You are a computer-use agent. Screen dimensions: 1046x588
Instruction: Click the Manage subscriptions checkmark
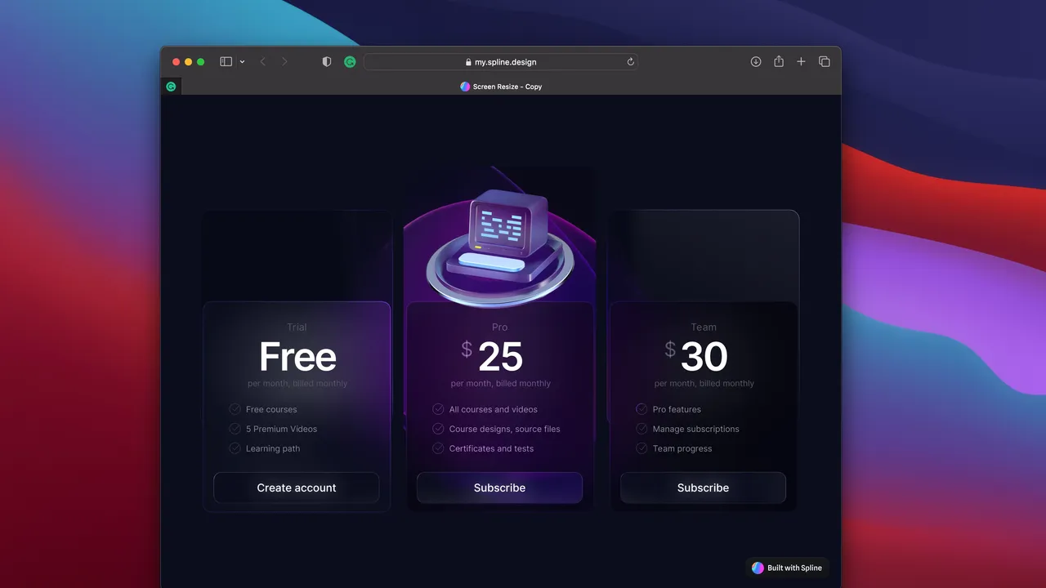(x=641, y=429)
